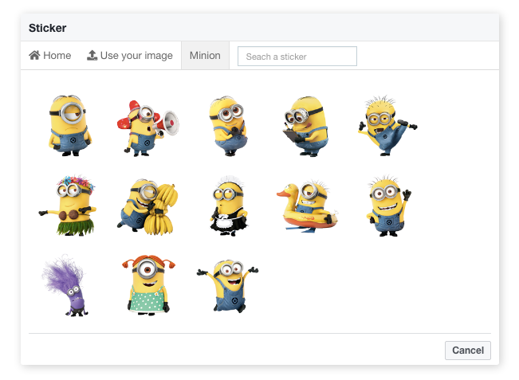
Task: Pick the maid outfit minion sticker
Action: [229, 206]
